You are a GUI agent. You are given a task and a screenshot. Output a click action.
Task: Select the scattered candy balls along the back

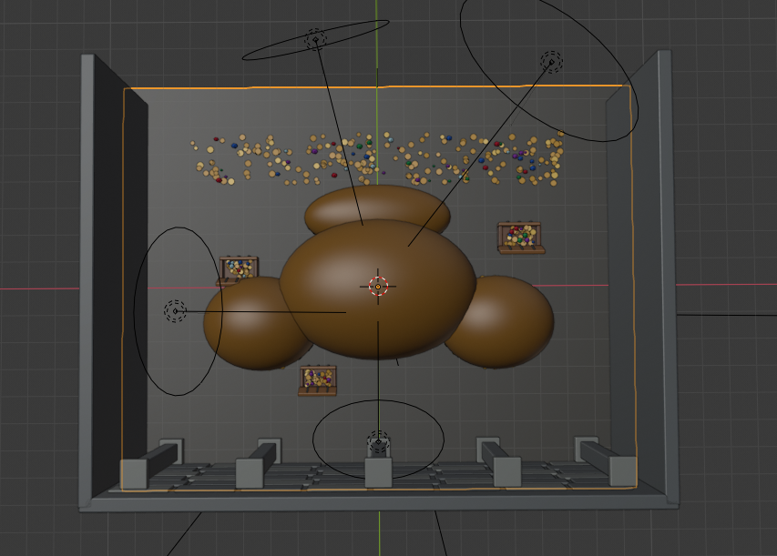click(x=378, y=158)
